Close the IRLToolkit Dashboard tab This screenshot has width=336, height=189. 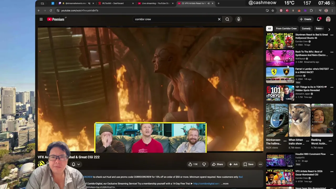click(x=133, y=3)
